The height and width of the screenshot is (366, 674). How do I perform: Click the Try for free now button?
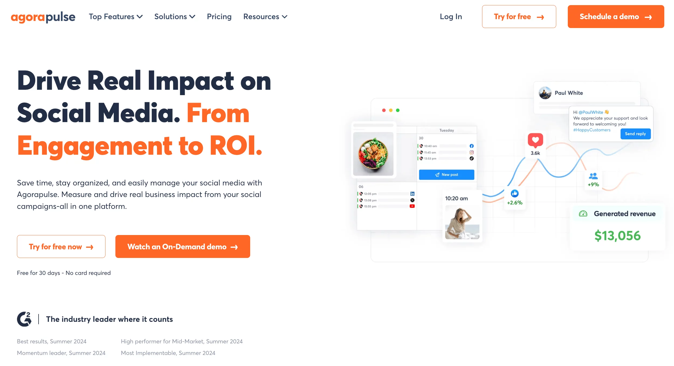point(61,247)
